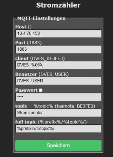
Task: Click the bold Passwort label
Action: click(x=26, y=90)
